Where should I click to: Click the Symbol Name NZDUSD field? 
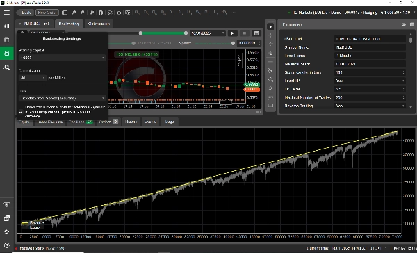pos(370,47)
